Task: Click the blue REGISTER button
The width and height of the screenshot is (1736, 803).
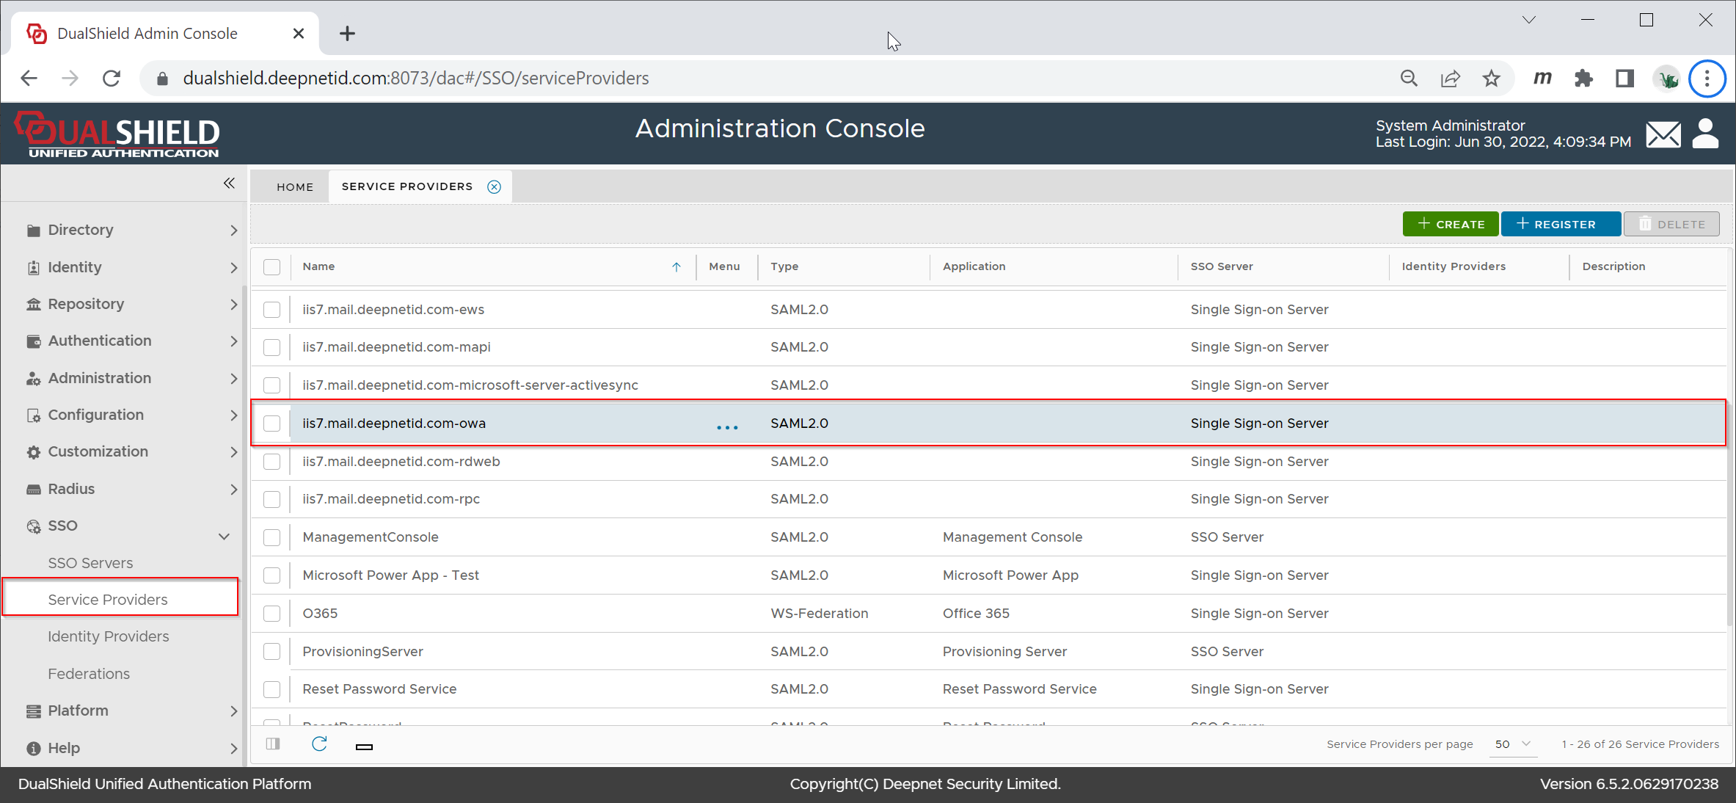Action: pyautogui.click(x=1560, y=224)
